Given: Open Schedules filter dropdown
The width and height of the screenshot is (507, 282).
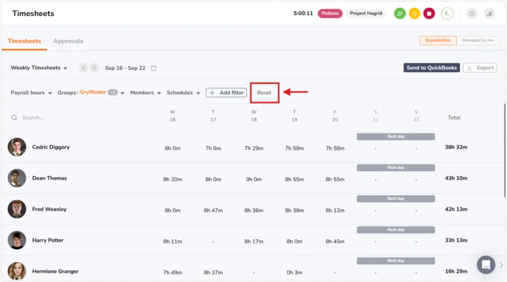Looking at the screenshot, I should pos(183,93).
